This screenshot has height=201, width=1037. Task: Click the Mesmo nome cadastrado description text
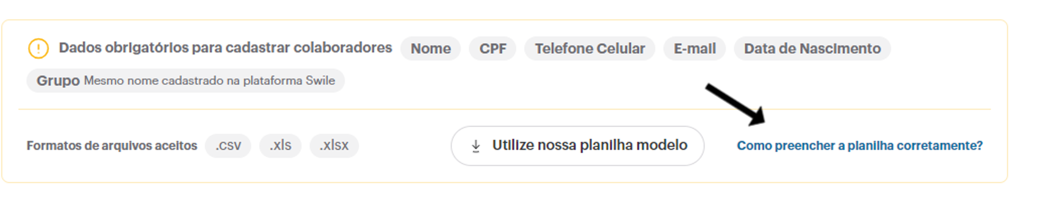pyautogui.click(x=209, y=81)
